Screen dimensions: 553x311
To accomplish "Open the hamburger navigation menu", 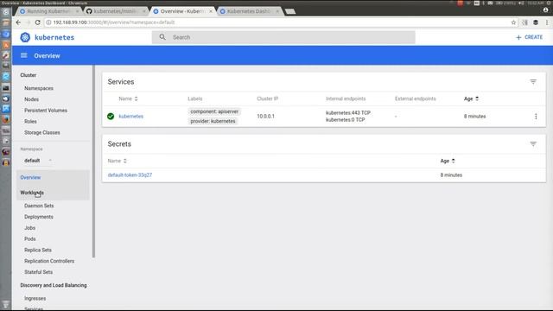I will pos(23,55).
